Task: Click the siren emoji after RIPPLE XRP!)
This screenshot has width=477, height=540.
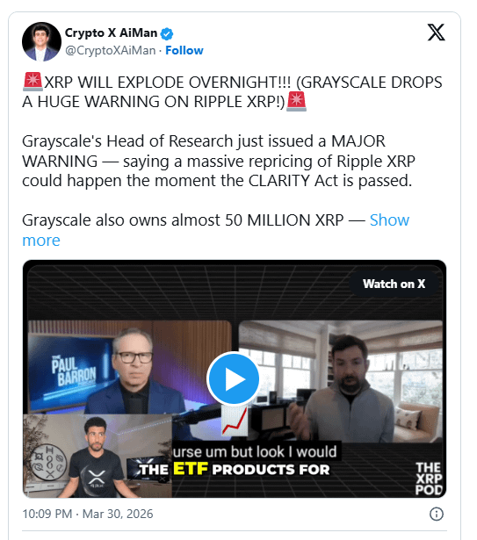Action: 296,102
